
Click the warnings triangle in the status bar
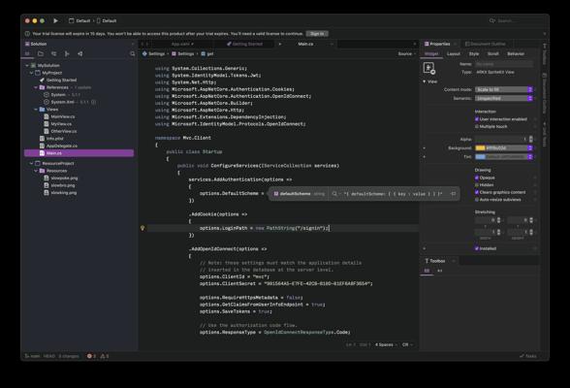(105, 356)
